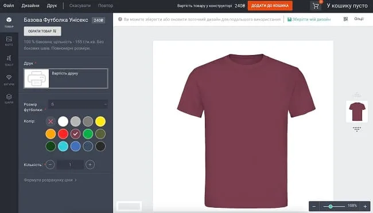
Task: Increase quantity with plus button
Action: [90, 164]
